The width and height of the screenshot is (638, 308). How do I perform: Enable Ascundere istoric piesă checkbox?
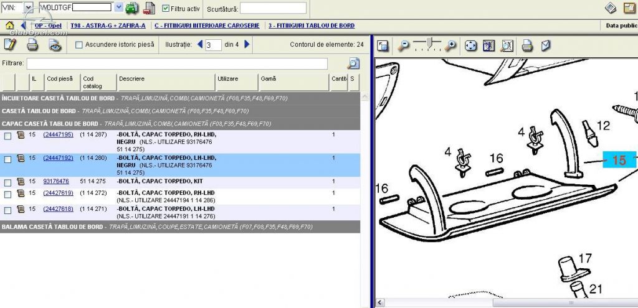click(79, 45)
